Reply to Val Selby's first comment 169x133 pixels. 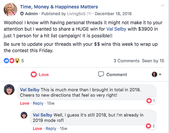tap(38, 103)
